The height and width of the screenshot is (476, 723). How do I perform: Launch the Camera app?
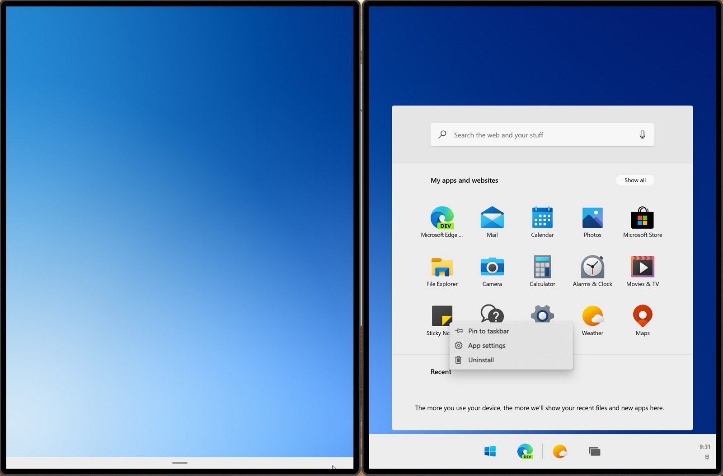[492, 270]
